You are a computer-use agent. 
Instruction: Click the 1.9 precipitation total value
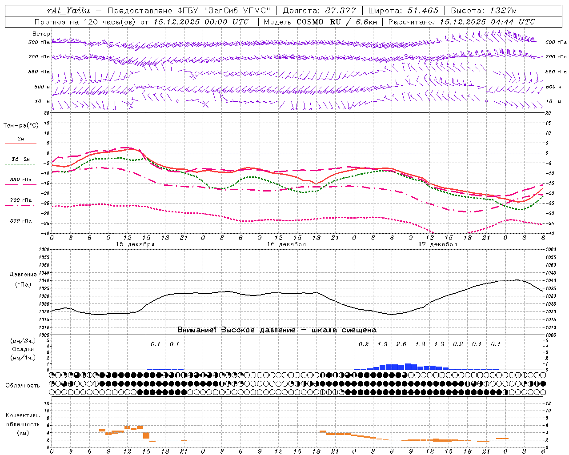[382, 344]
